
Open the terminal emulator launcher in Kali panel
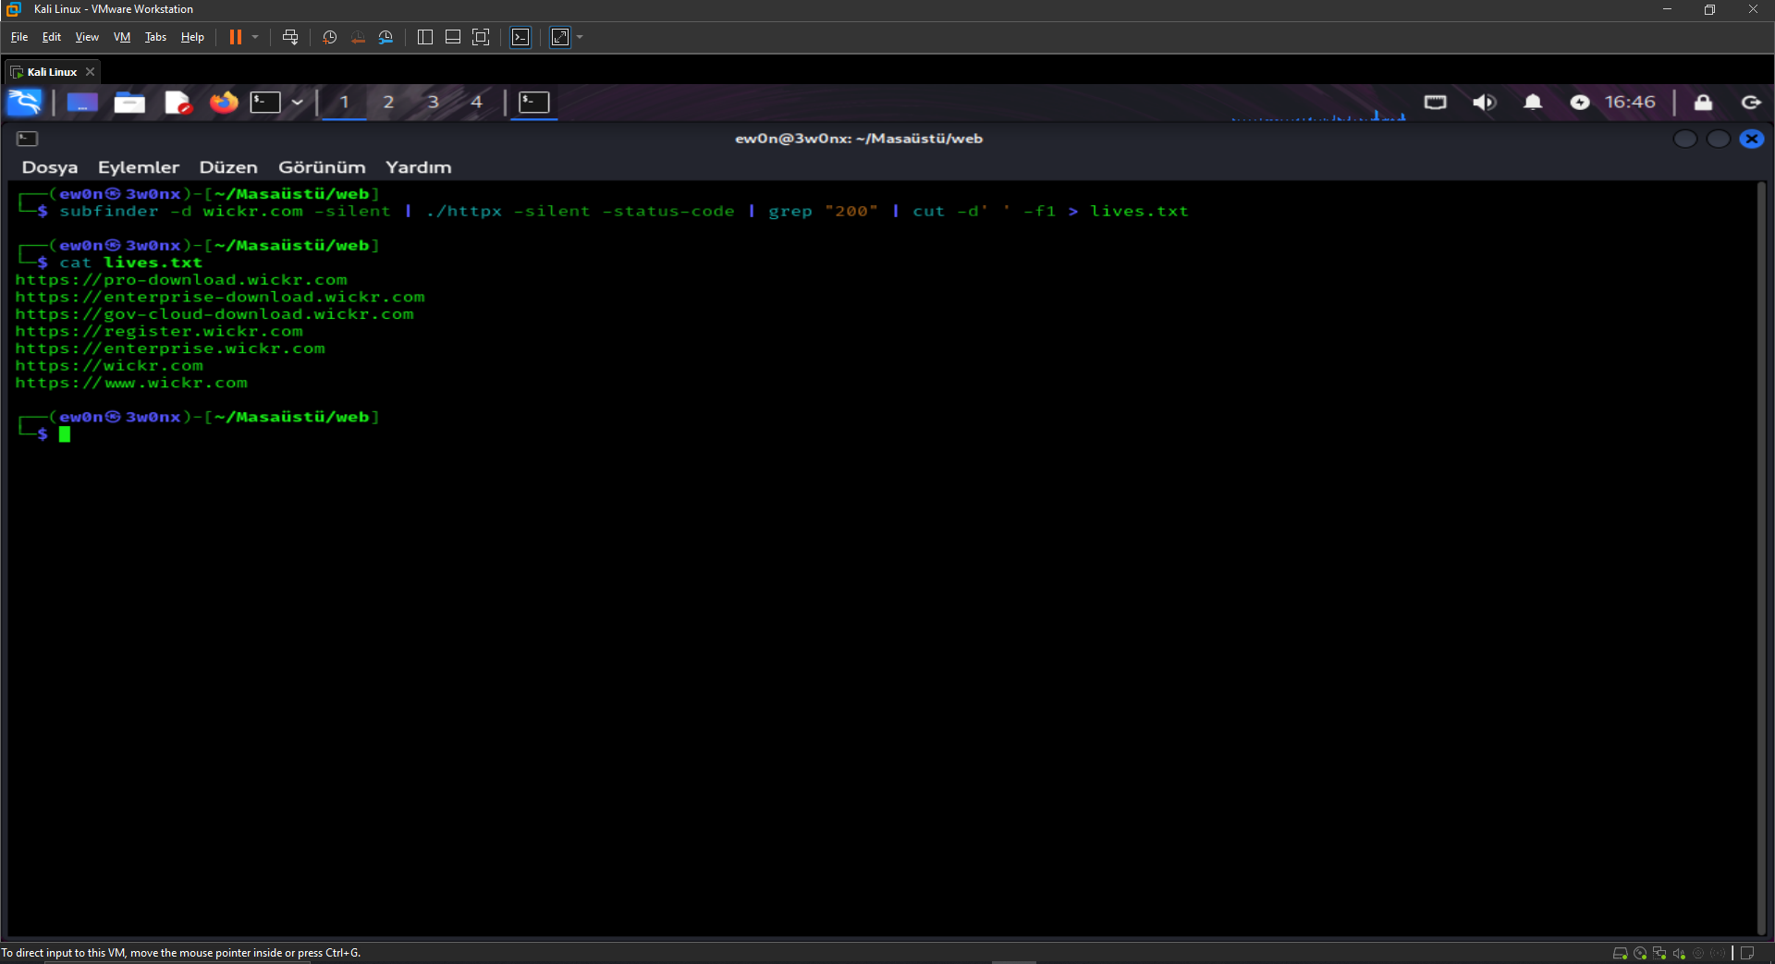pos(265,102)
